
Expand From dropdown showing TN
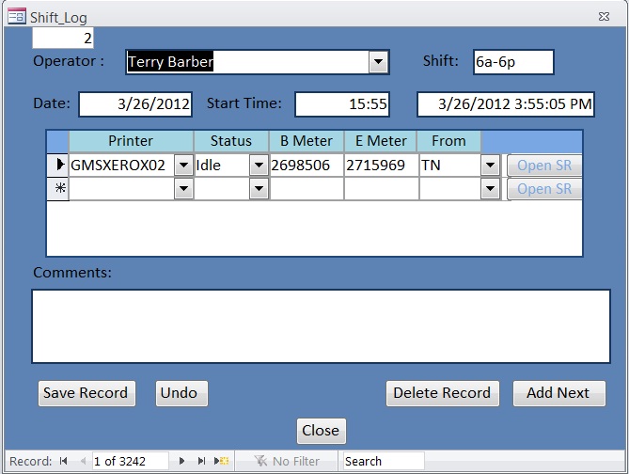tap(490, 165)
